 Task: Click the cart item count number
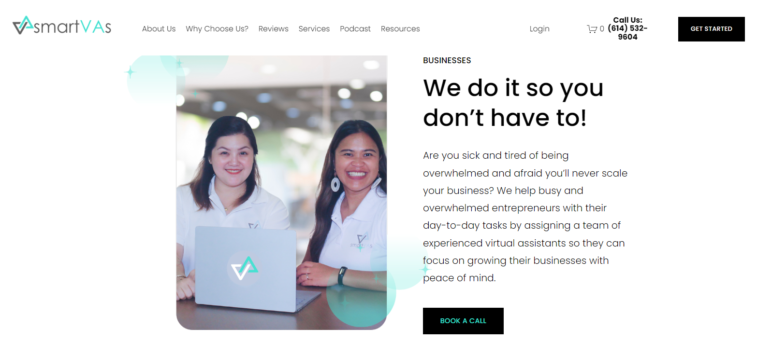pyautogui.click(x=602, y=29)
